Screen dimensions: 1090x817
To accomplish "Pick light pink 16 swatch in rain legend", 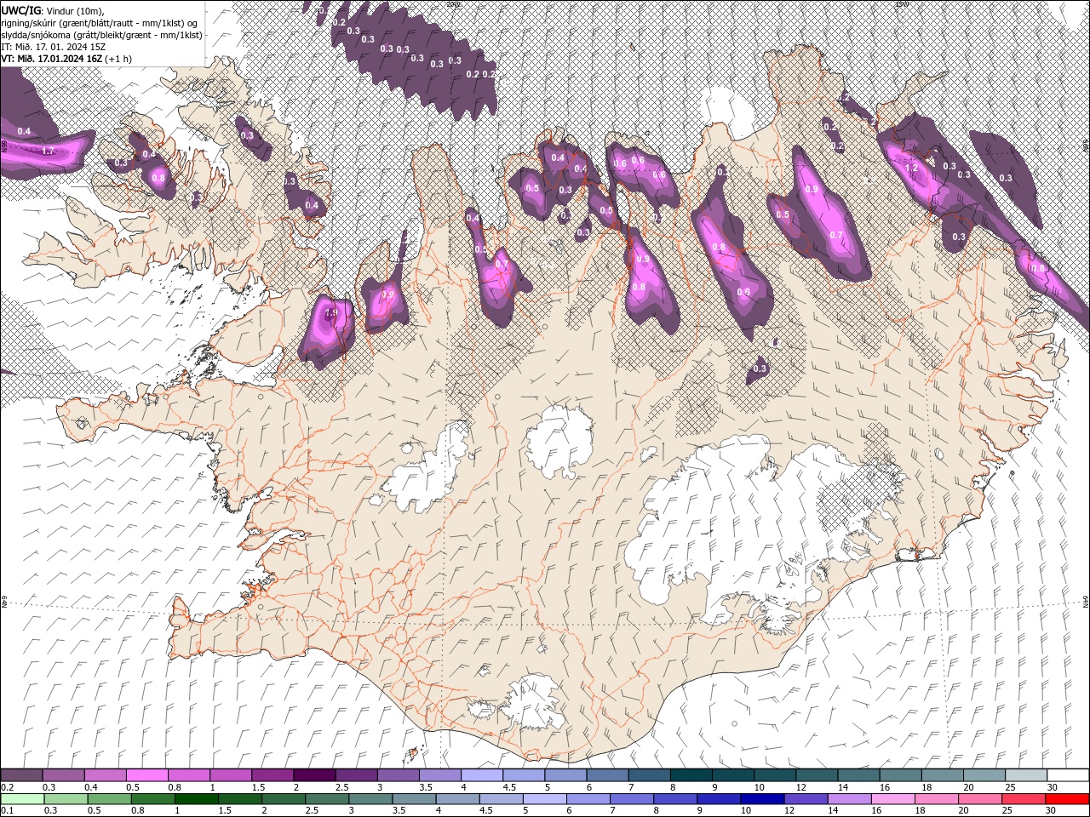I will pyautogui.click(x=892, y=799).
